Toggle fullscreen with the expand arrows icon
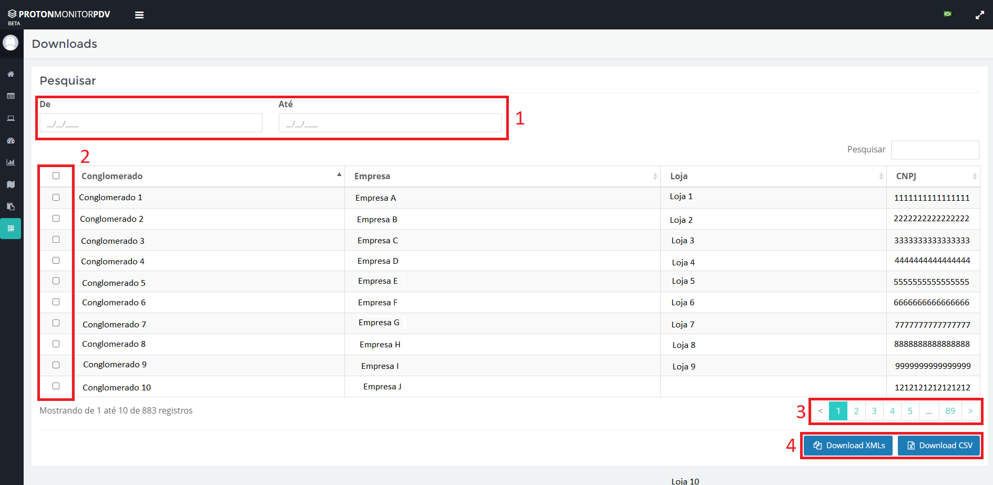The image size is (993, 485). (x=980, y=15)
